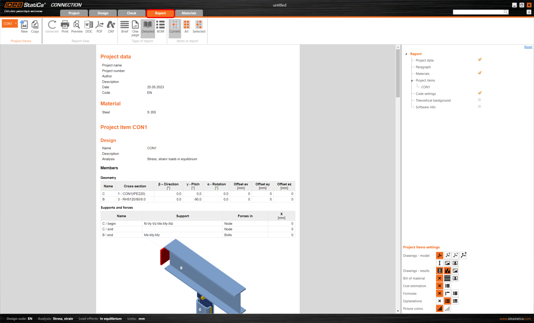Uncheck Project data in report tree
This screenshot has width=534, height=323.
tap(479, 60)
